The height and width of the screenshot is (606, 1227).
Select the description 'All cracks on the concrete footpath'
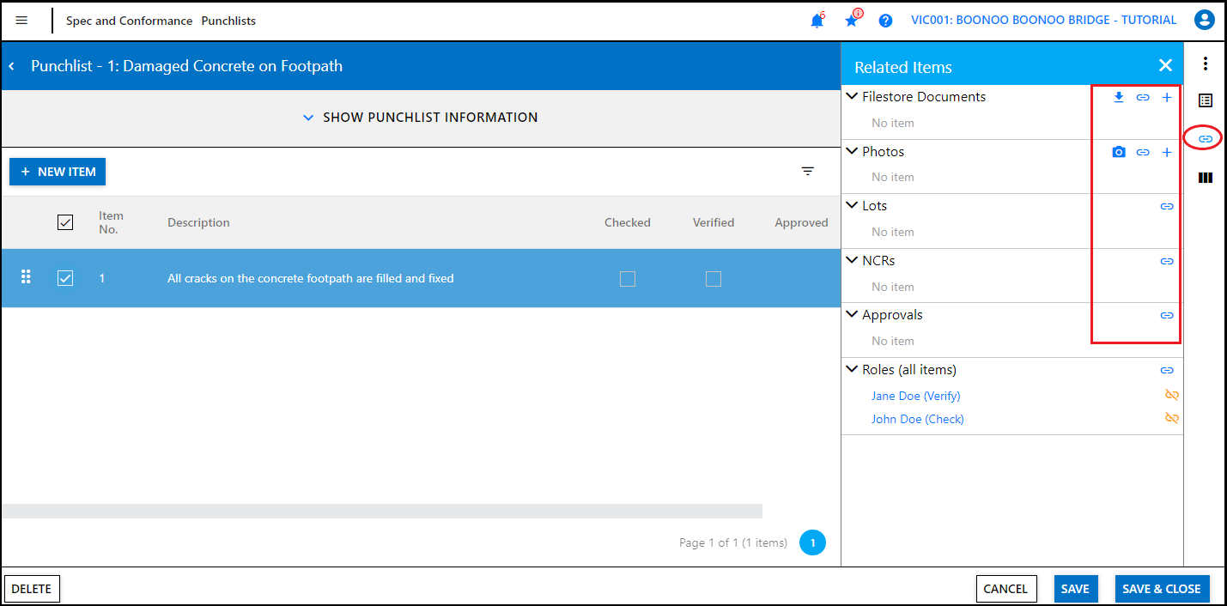pyautogui.click(x=311, y=278)
